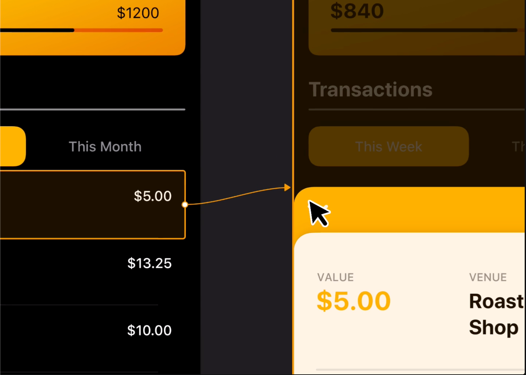Select the large orange $5.00 value

click(354, 301)
